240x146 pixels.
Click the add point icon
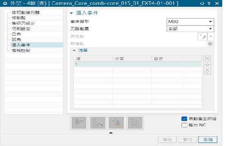pos(210,44)
